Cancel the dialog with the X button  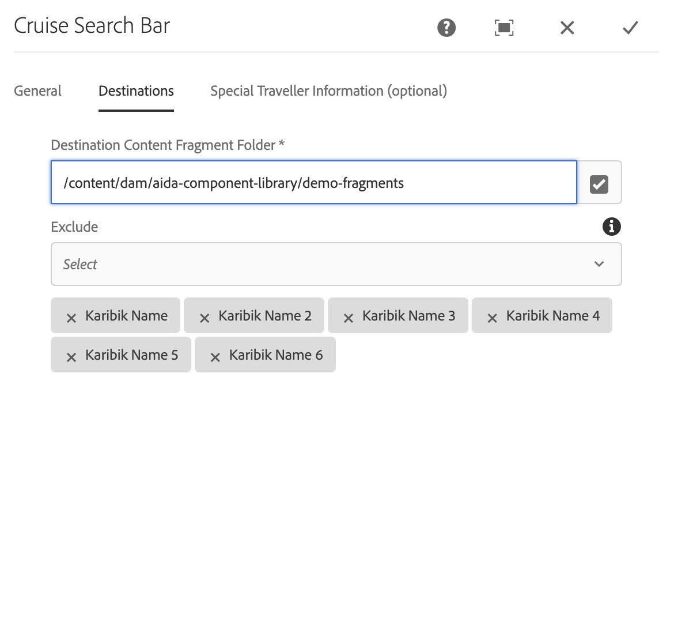tap(567, 28)
